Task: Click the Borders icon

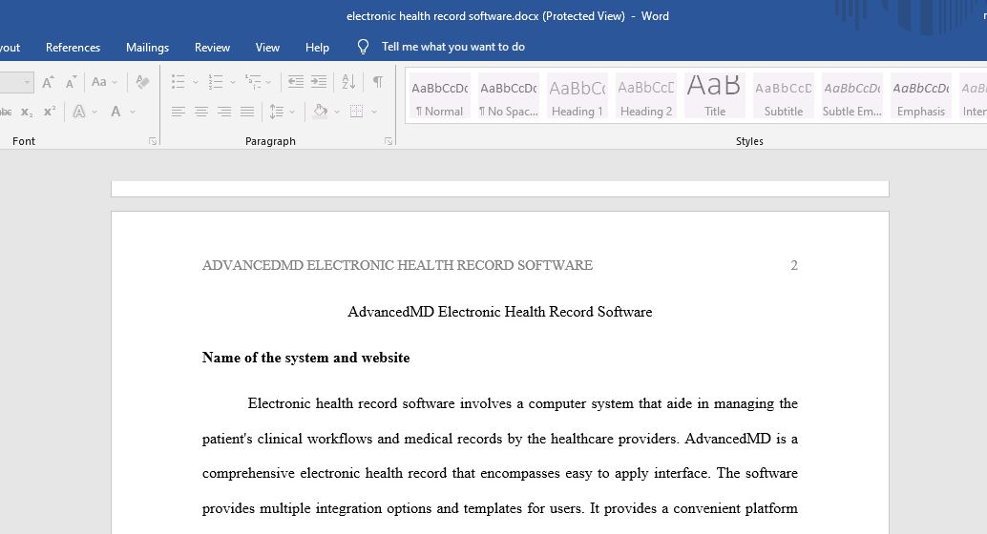Action: [x=356, y=112]
